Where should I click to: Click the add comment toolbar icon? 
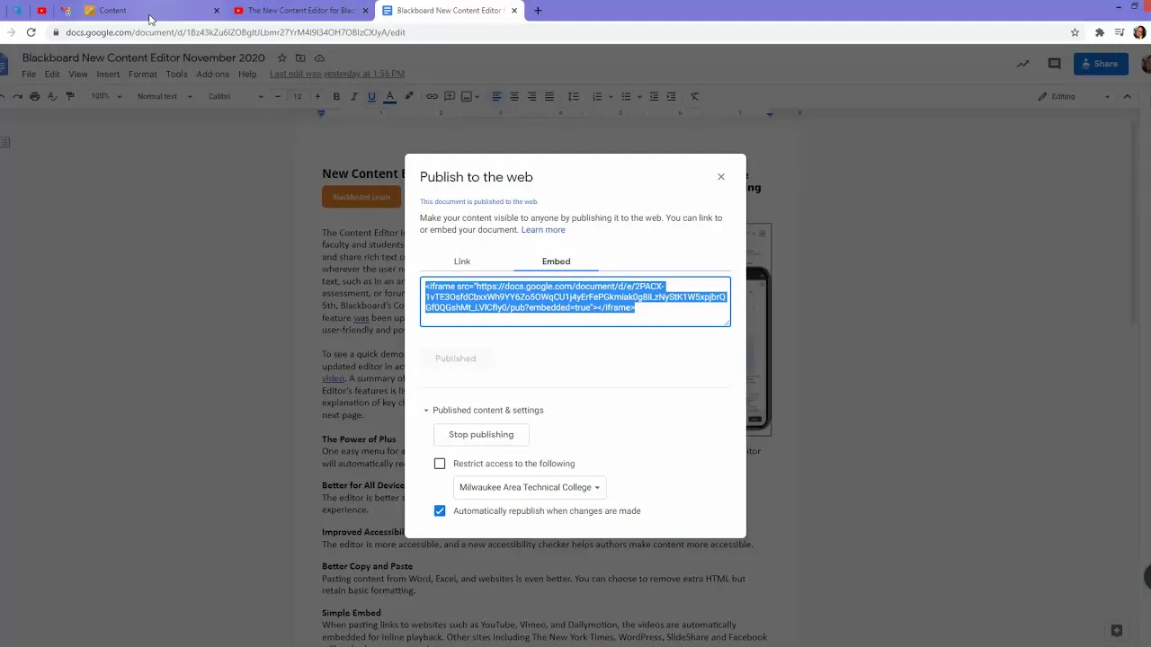coord(450,96)
